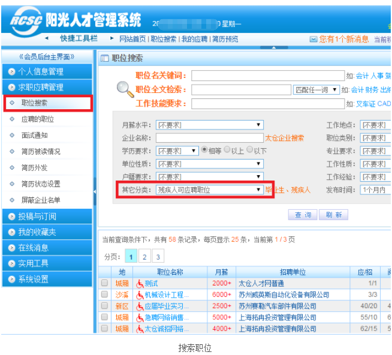392x355 pixels.
Task: Click the 职位名关键词 input field
Action: click(x=268, y=76)
